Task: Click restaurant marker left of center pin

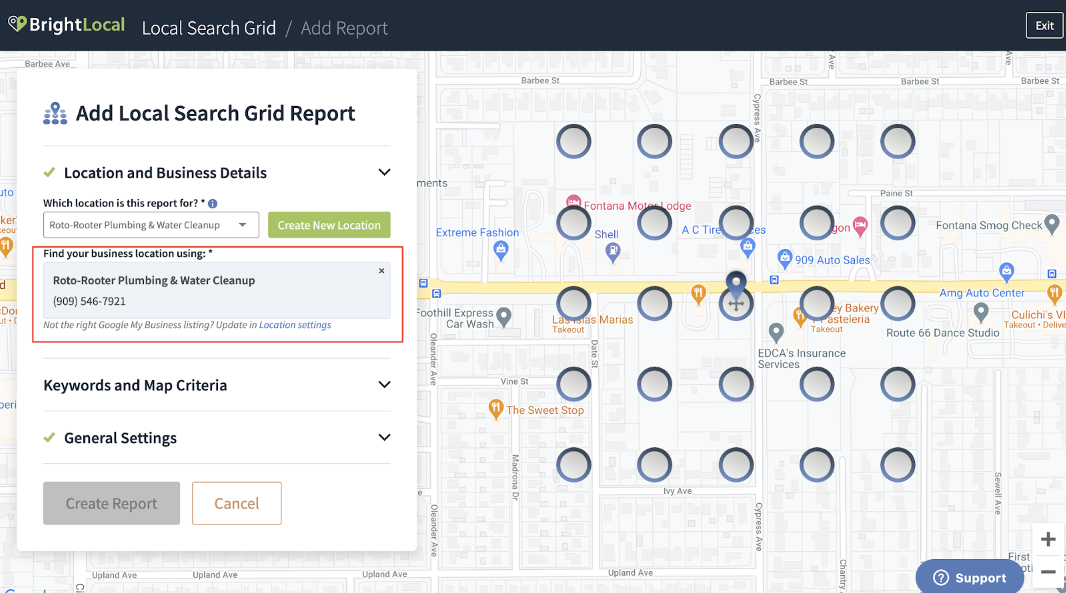Action: 698,294
